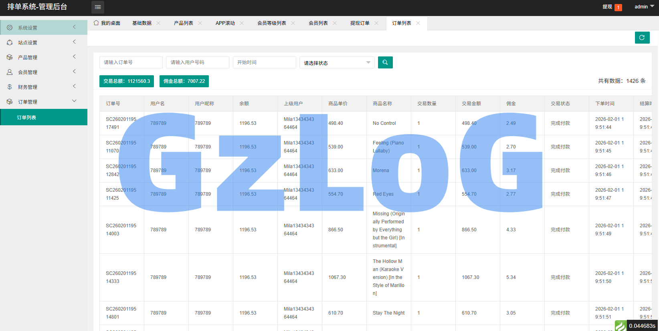
Task: Expand the 站点设置 sidebar menu
Action: tap(43, 42)
